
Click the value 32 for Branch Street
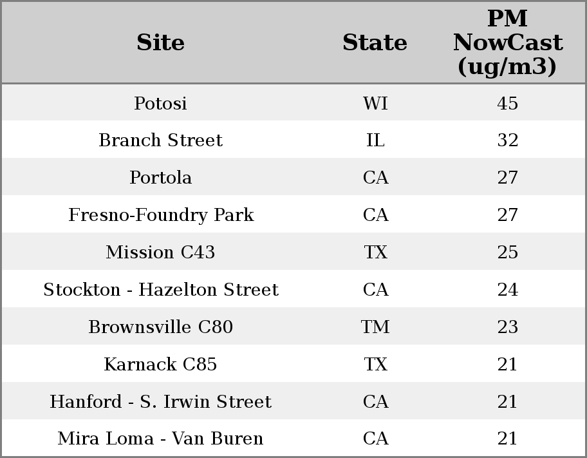(507, 140)
